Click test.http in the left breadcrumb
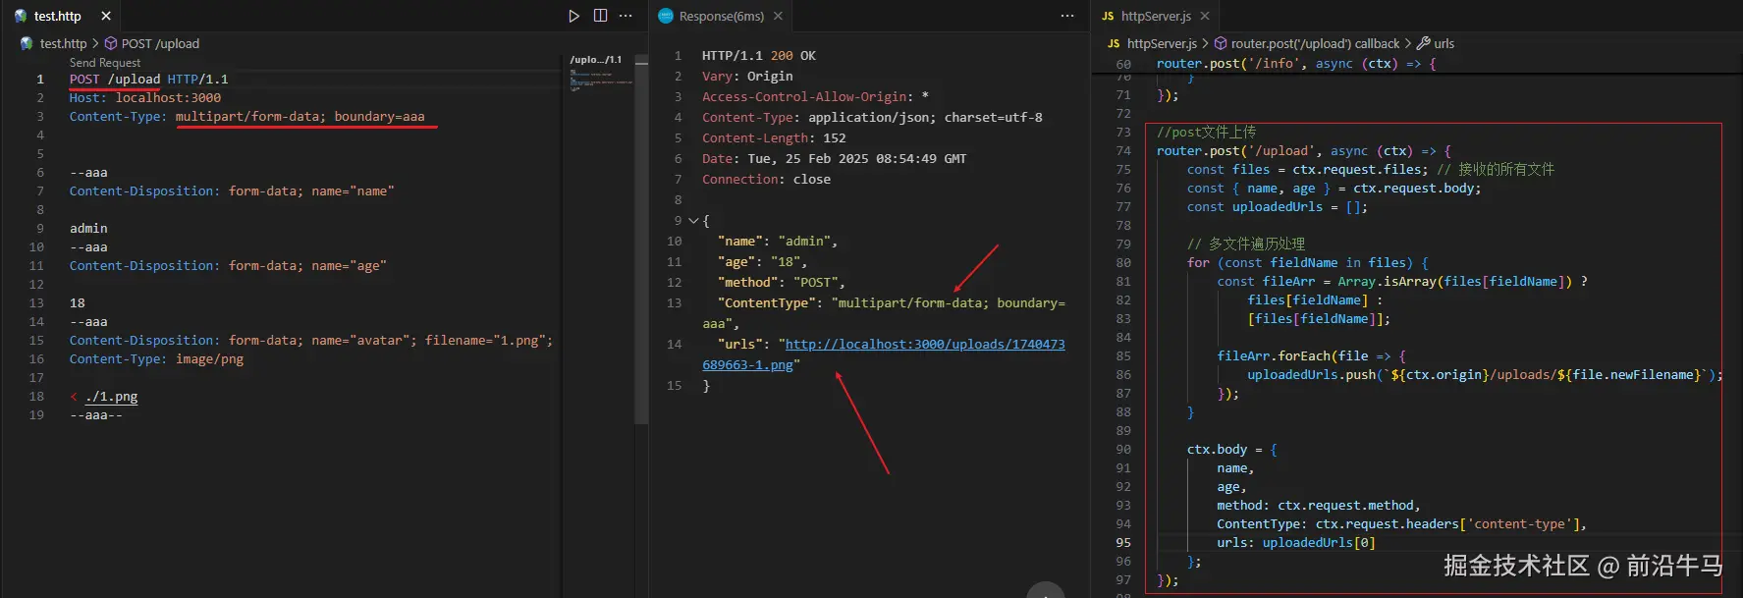The image size is (1743, 598). (63, 43)
